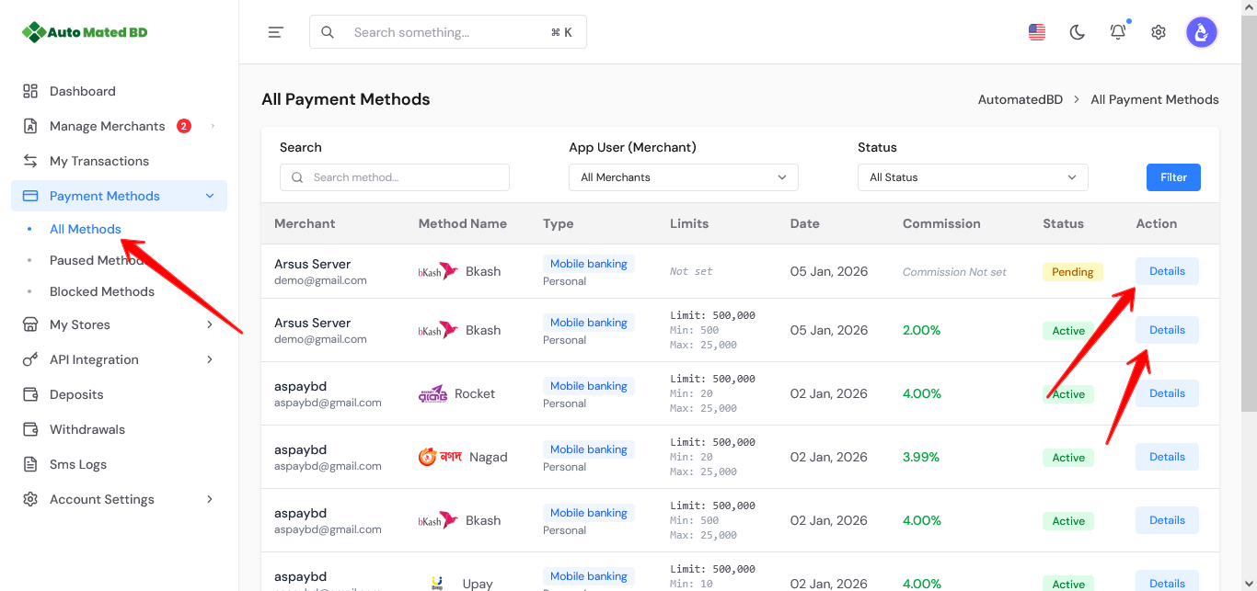Toggle the sidebar with the hamburger icon

pyautogui.click(x=275, y=31)
